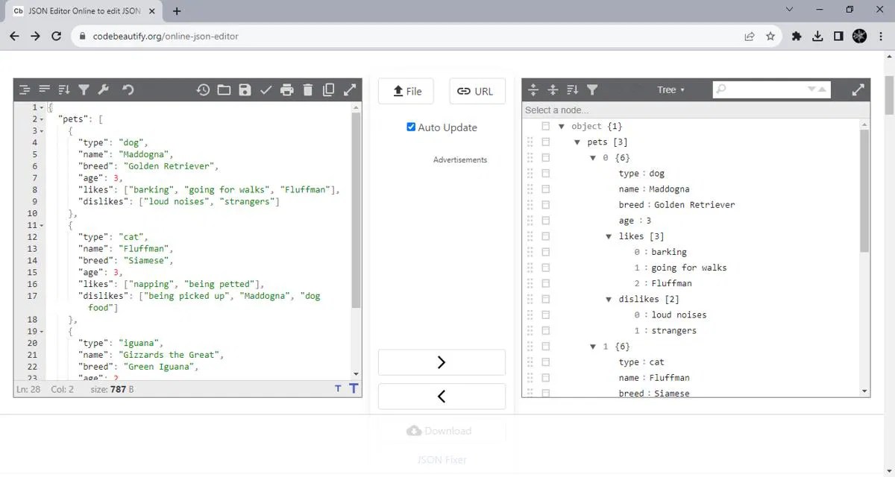Apply the filter icon in the editor toolbar
Viewport: 895px width, 477px height.
click(x=84, y=89)
